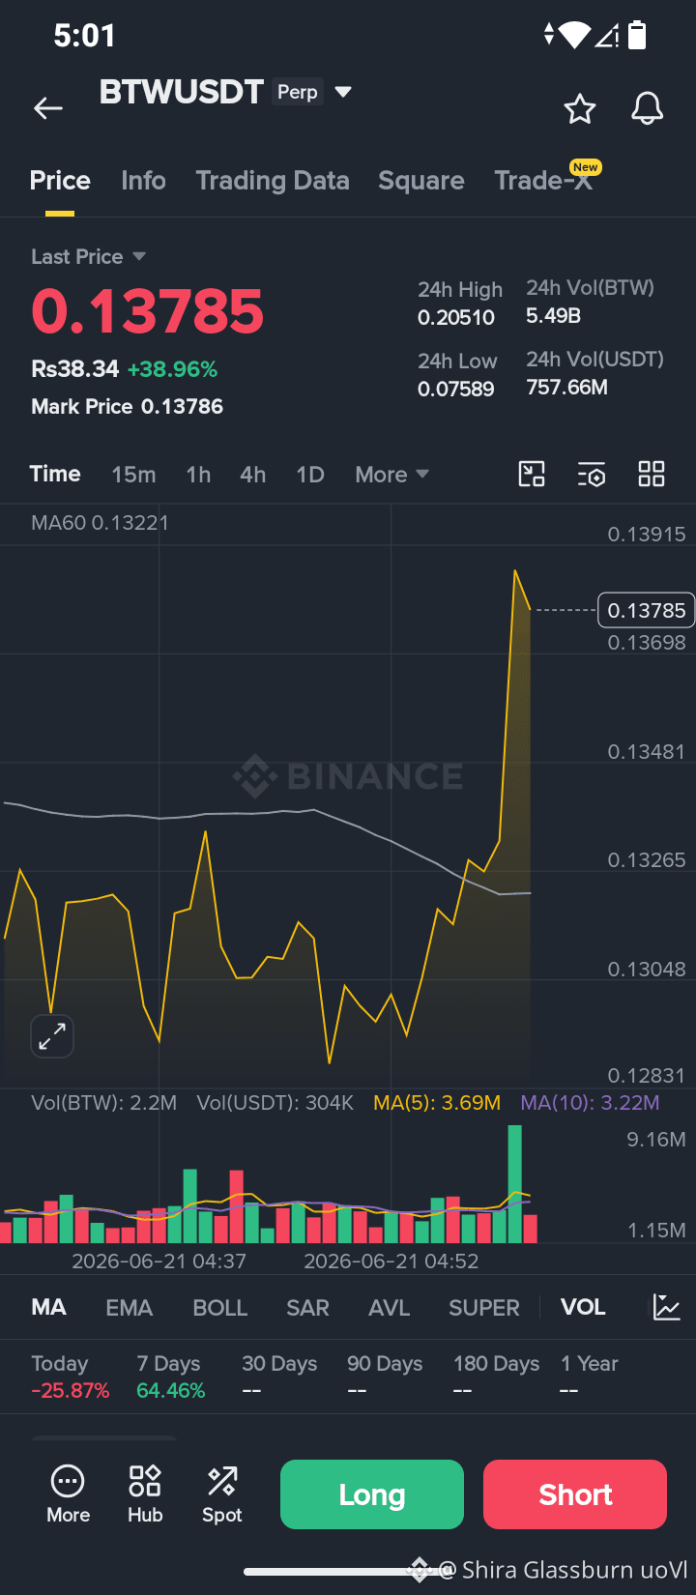696x1595 pixels.
Task: Toggle the SUPER indicator
Action: pos(484,1308)
